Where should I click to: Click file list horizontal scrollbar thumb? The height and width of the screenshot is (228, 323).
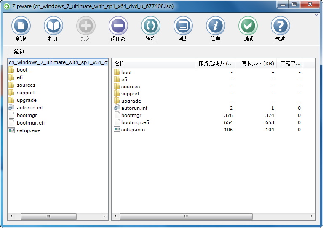coord(186,216)
